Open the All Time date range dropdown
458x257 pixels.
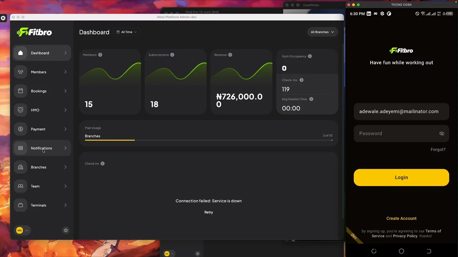[127, 32]
